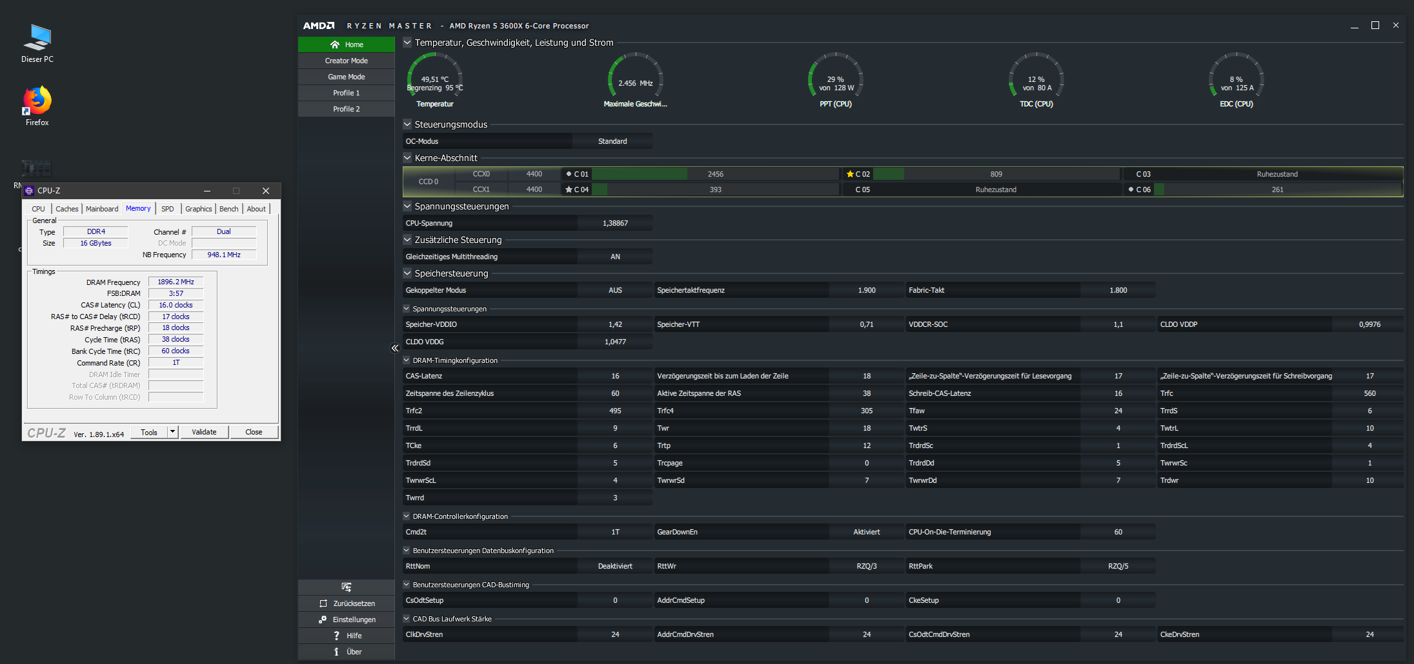Viewport: 1414px width, 664px height.
Task: Click the Über info icon
Action: [x=336, y=652]
